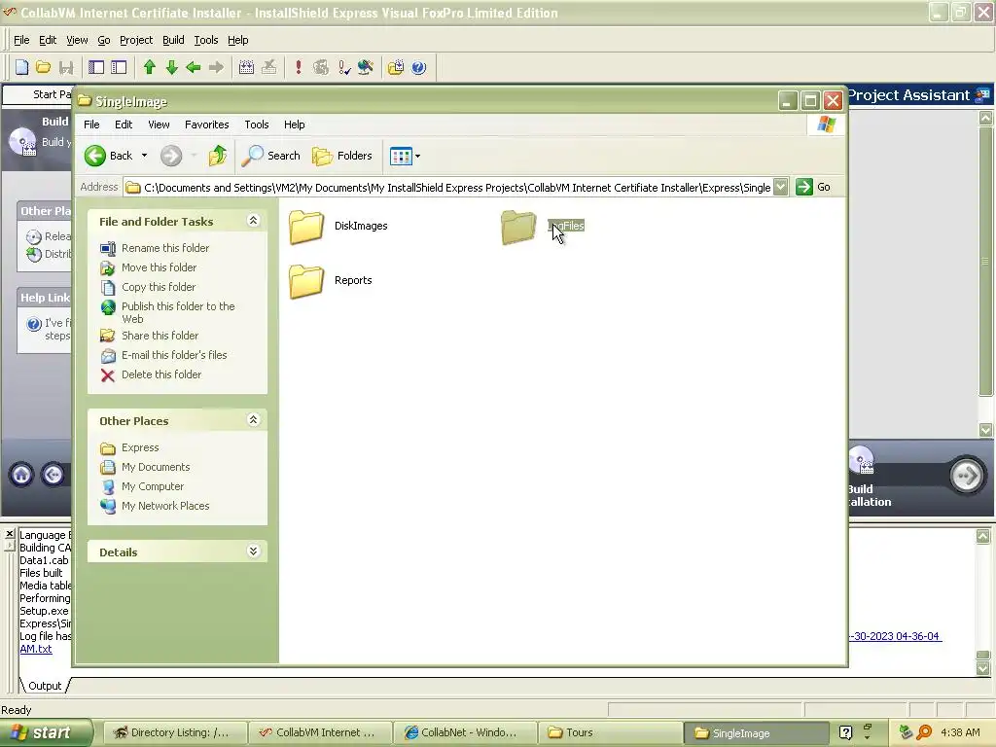The image size is (996, 747).
Task: Click the back round arrow in the InstallShield Project Assistant
Action: [x=53, y=475]
